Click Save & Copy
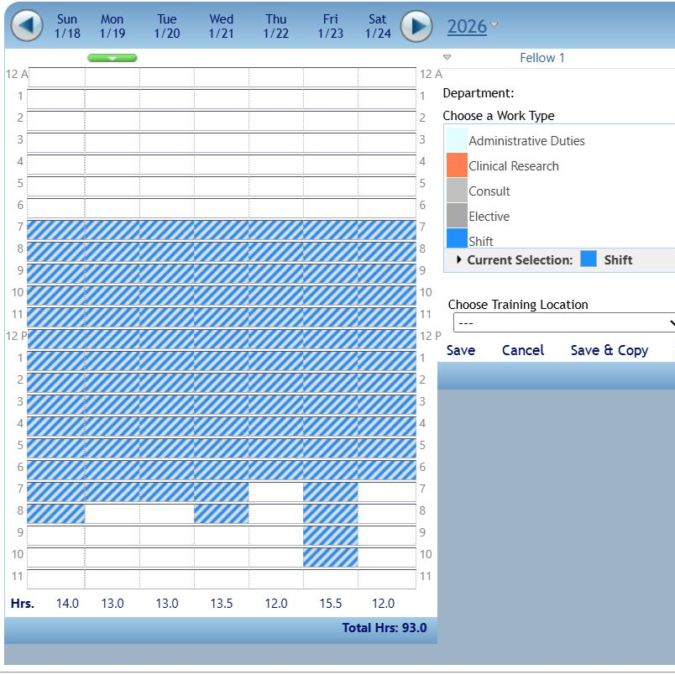 (610, 350)
